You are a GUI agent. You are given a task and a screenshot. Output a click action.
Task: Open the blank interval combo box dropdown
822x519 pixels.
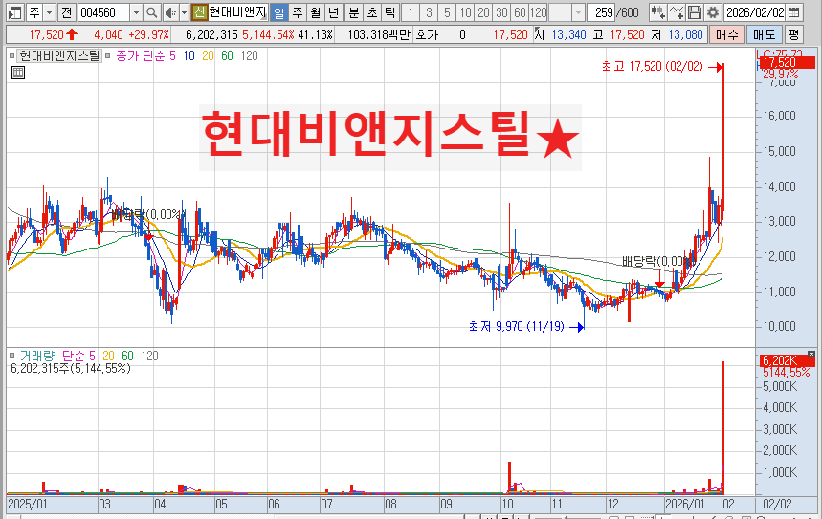click(578, 12)
